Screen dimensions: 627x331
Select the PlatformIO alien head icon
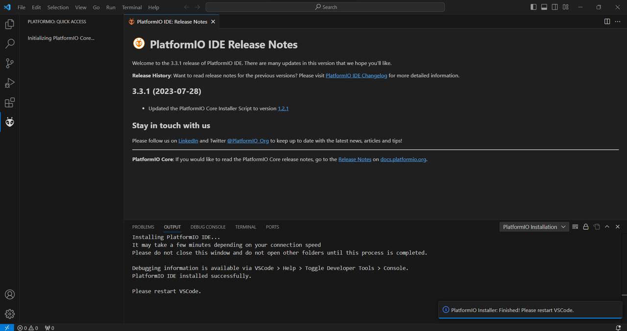tap(10, 122)
